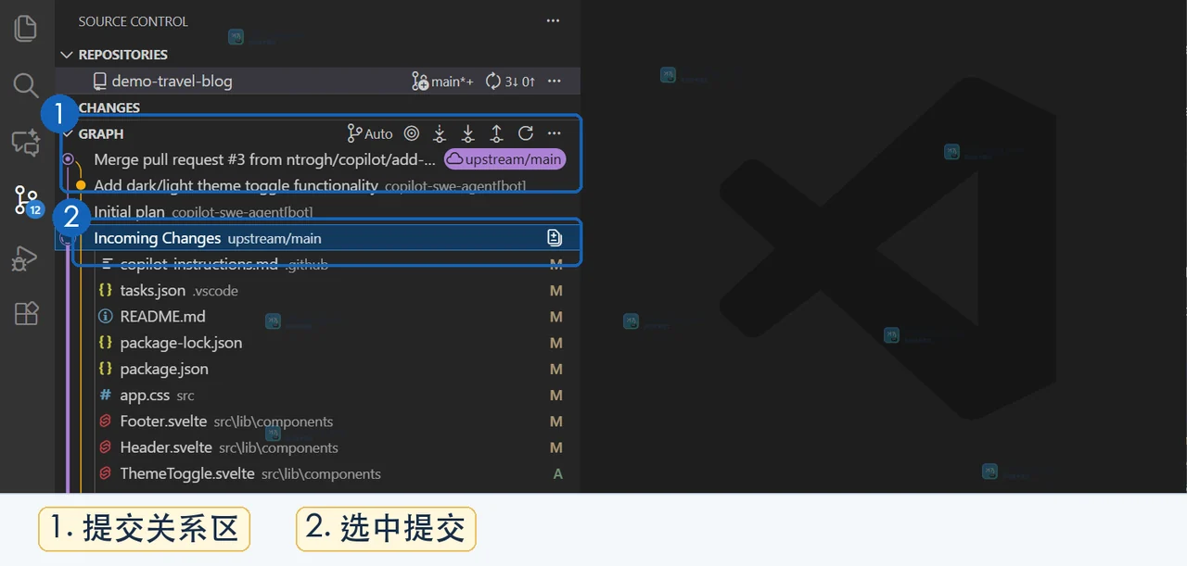Refresh the source control graph
Viewport: 1187px width, 566px height.
pyautogui.click(x=526, y=133)
